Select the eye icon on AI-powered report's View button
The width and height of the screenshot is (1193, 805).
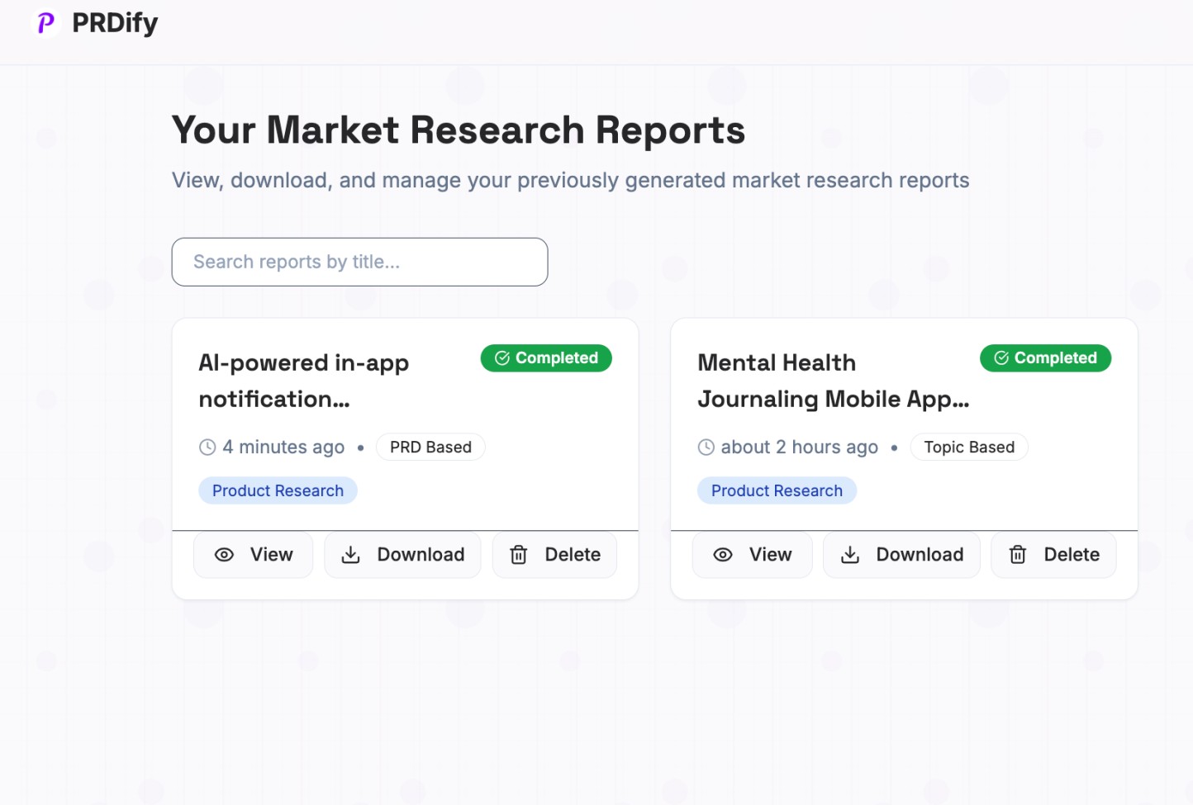click(224, 555)
